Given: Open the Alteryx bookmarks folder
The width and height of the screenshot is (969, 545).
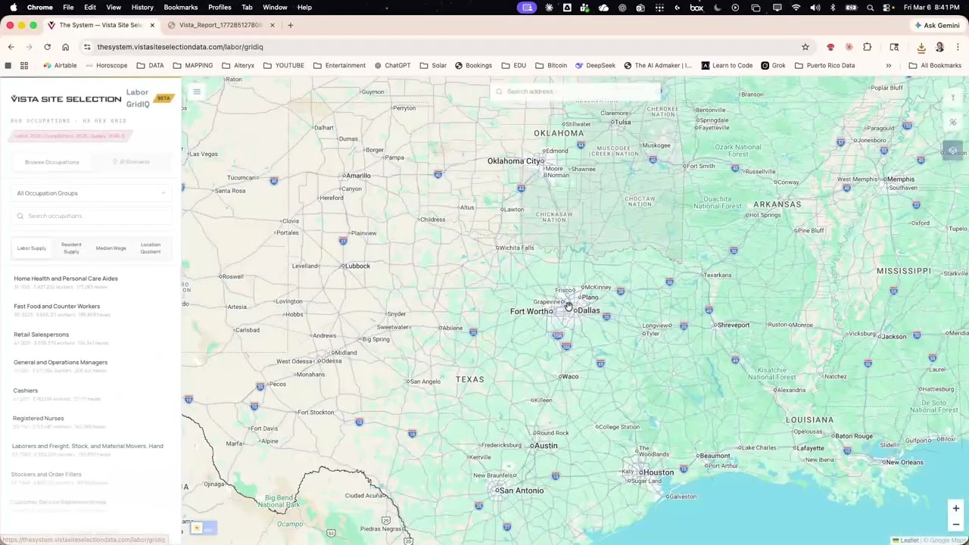Looking at the screenshot, I should coord(238,65).
